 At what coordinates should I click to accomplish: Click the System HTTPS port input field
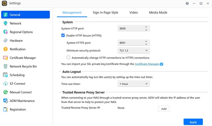[x=130, y=43]
